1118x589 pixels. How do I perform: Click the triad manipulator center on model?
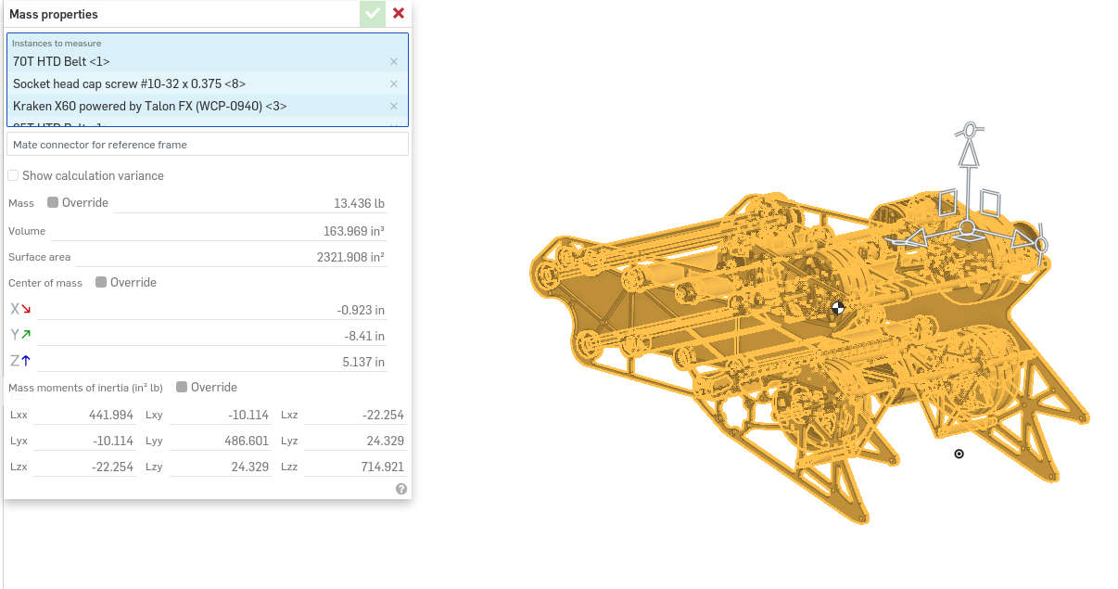tap(966, 226)
